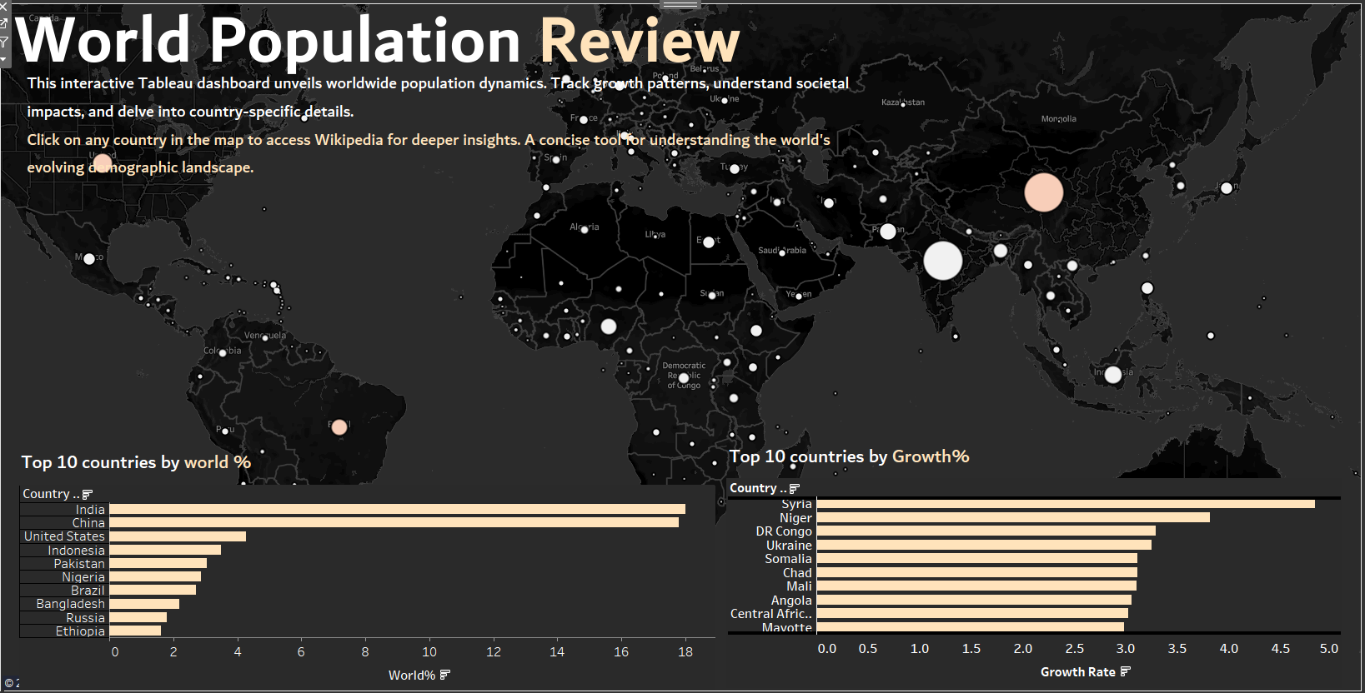Click sort icon beside Growth Rate axis label
This screenshot has width=1365, height=693.
coord(1126,671)
